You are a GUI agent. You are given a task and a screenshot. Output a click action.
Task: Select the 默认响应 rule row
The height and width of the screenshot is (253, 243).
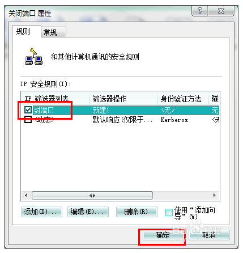pos(120,120)
